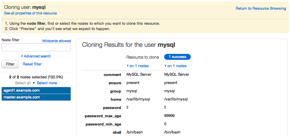Choose "Select none" to deselect all nodes
The image size is (290, 137).
47,83
